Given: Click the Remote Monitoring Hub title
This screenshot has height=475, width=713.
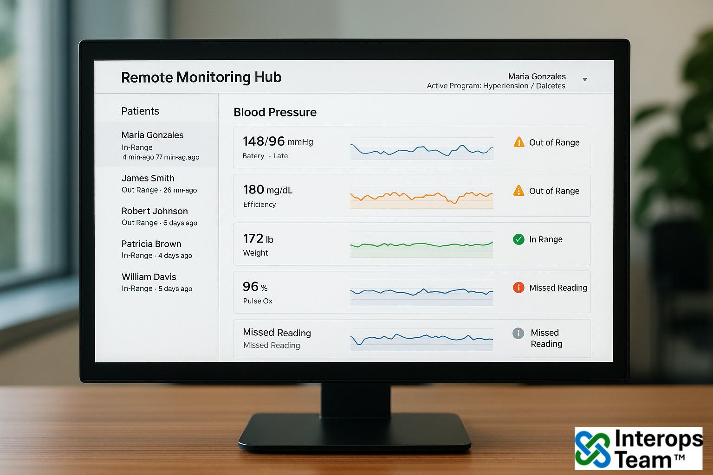Looking at the screenshot, I should click(201, 77).
